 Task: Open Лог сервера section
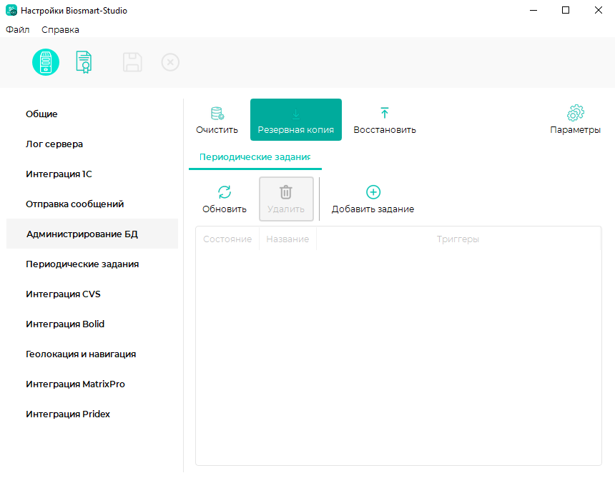tap(92, 144)
